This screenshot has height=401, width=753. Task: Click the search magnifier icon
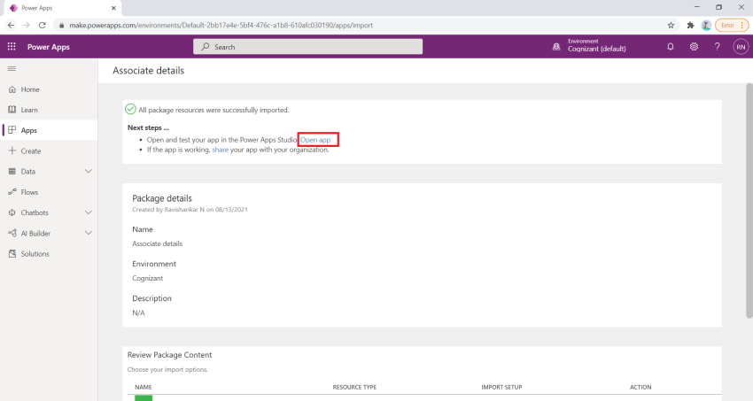click(205, 47)
